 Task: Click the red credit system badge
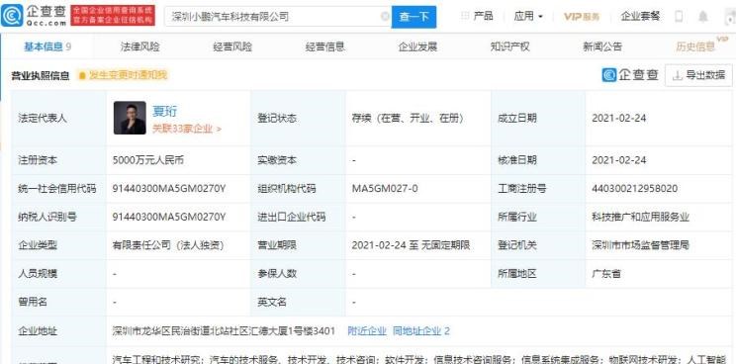click(x=113, y=16)
